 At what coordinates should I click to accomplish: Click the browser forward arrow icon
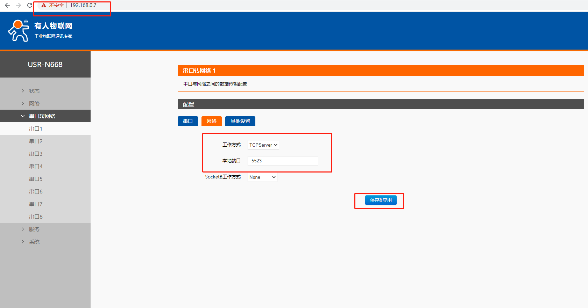19,5
